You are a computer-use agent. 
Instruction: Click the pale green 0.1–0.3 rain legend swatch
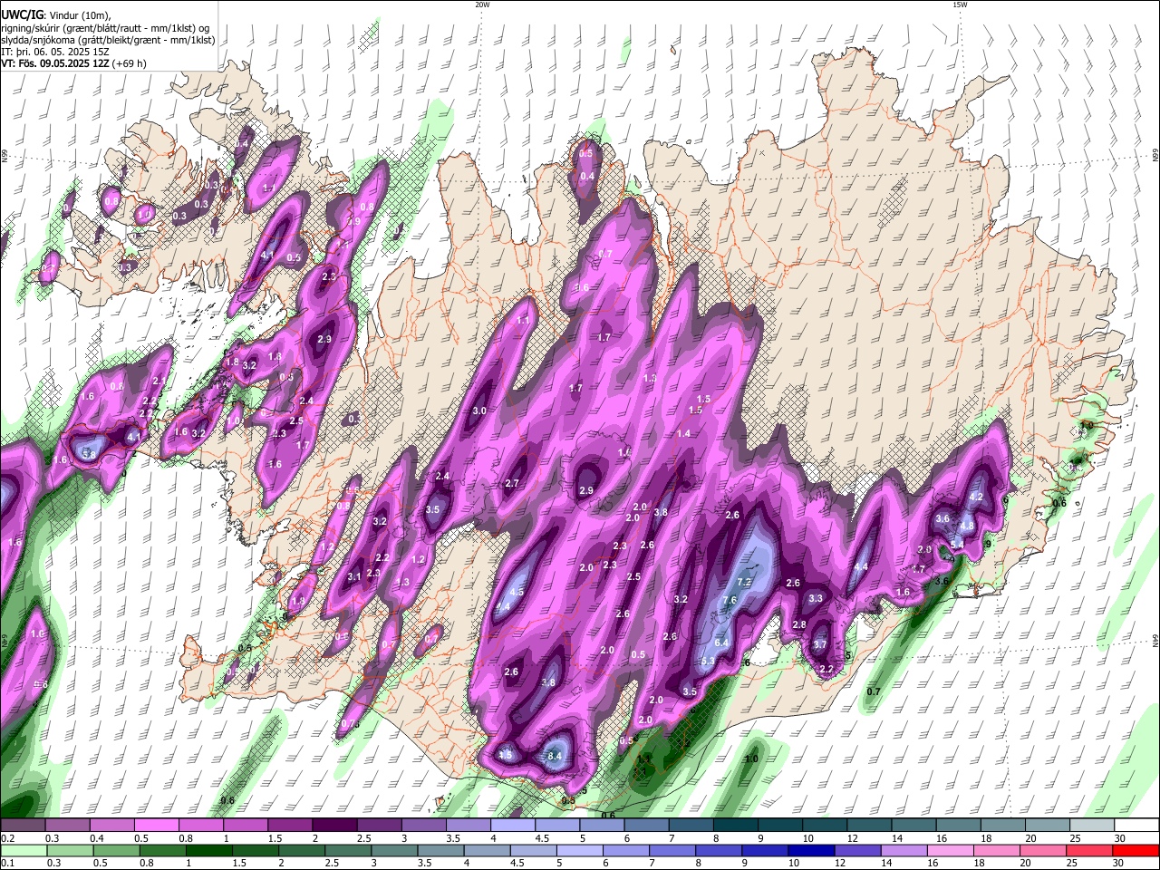tap(23, 850)
